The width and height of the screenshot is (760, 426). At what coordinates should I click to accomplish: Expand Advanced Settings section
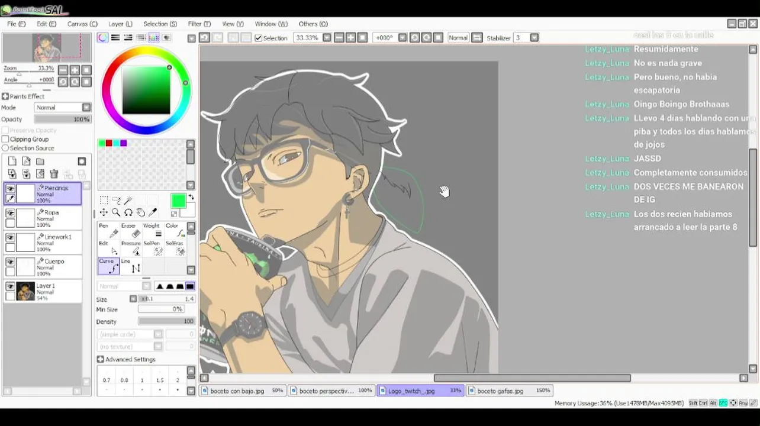coord(100,359)
